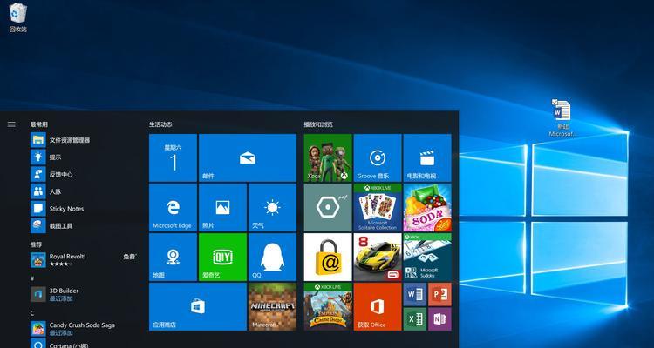Viewport: 654px width, 348px height.
Task: Open 截图工具 snipping tool
Action: (x=84, y=225)
